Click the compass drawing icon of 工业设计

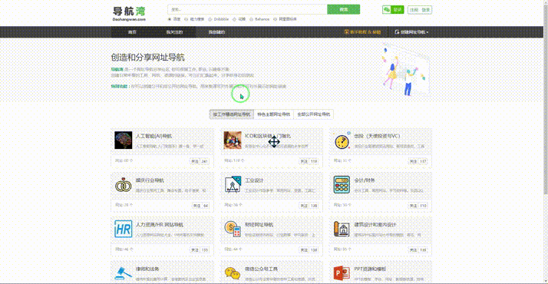pos(233,185)
